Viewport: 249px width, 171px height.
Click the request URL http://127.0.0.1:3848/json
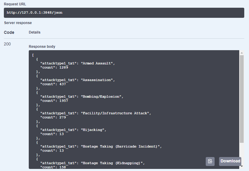[x=34, y=12]
